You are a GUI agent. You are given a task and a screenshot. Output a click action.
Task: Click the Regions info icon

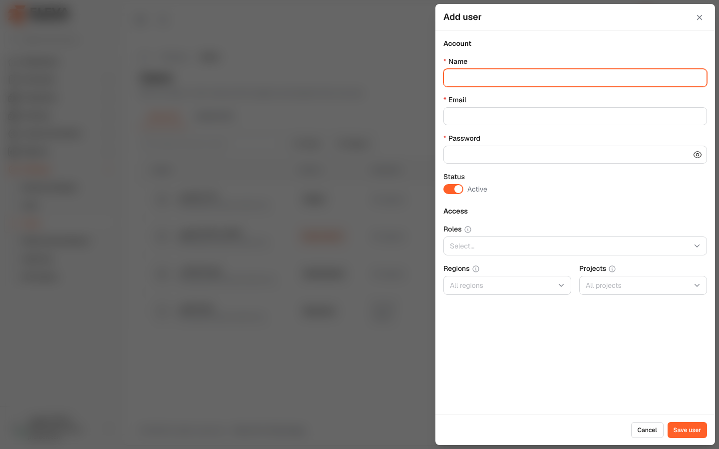click(476, 269)
